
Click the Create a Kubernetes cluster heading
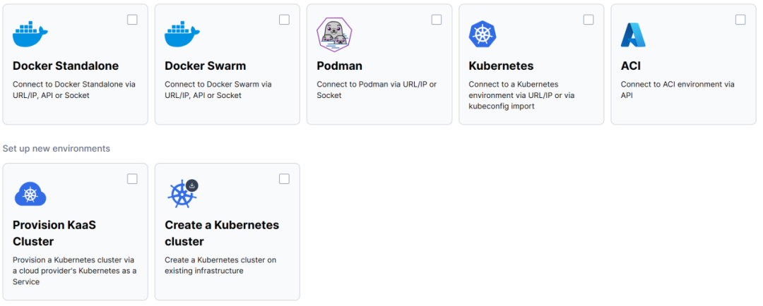(x=221, y=233)
